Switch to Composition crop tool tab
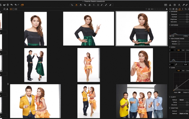The height and width of the screenshot is (119, 189). click(x=185, y=9)
